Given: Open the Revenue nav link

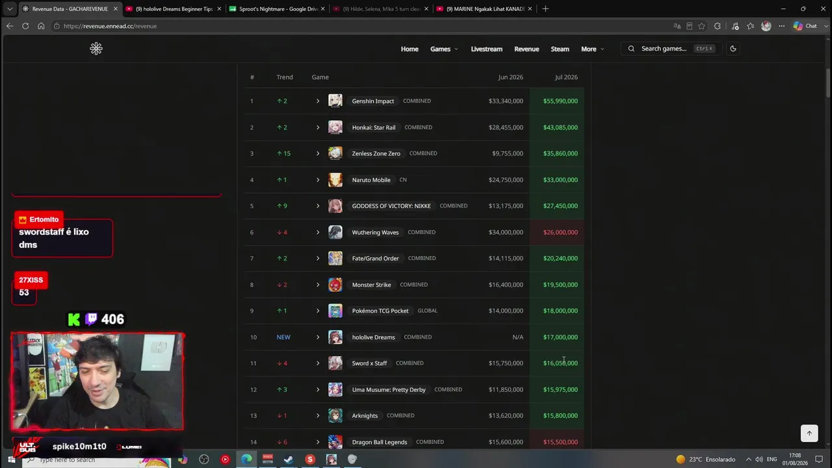Looking at the screenshot, I should point(526,49).
